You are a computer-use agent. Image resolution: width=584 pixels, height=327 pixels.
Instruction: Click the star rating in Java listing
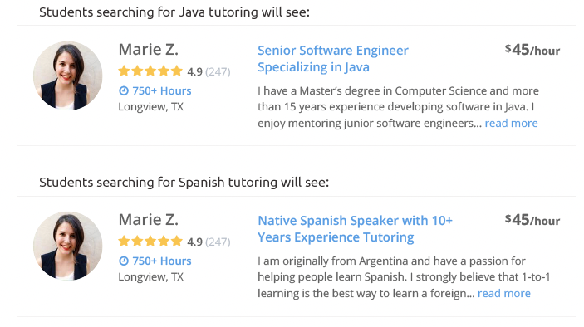[x=150, y=71]
